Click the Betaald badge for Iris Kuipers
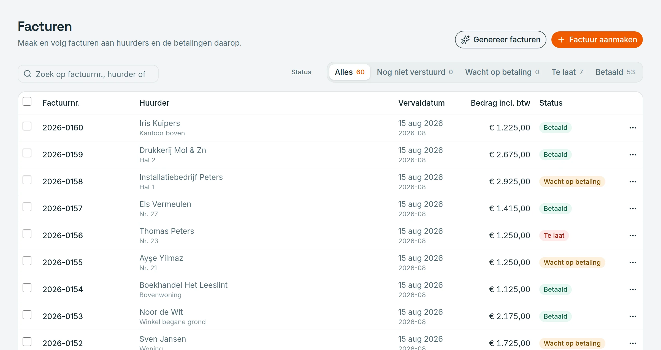 (555, 128)
